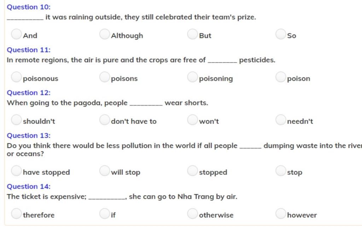Select the "poison" radio button
Image resolution: width=362 pixels, height=228 pixels.
click(281, 77)
